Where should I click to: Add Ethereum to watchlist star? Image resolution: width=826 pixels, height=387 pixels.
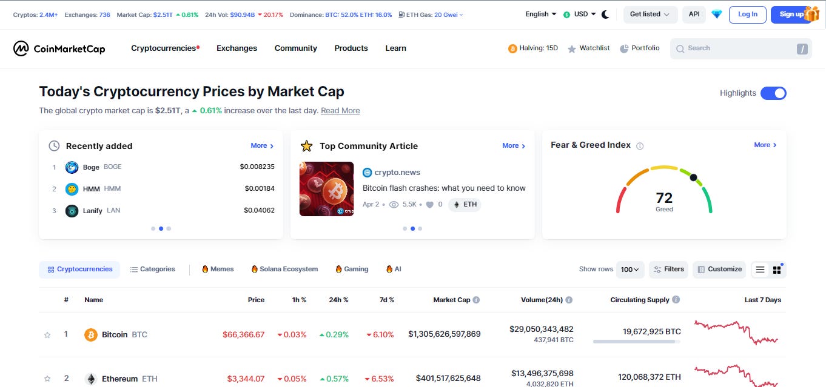[x=47, y=379]
